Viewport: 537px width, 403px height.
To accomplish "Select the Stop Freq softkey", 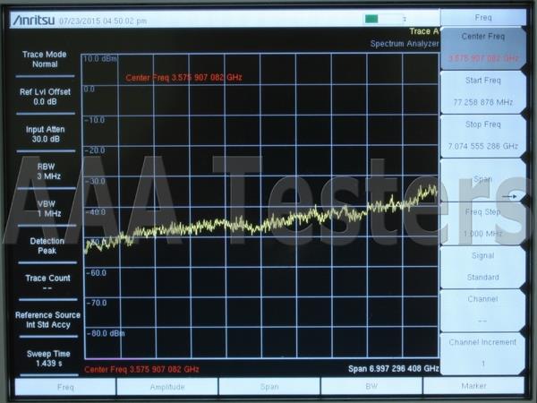I will [483, 135].
